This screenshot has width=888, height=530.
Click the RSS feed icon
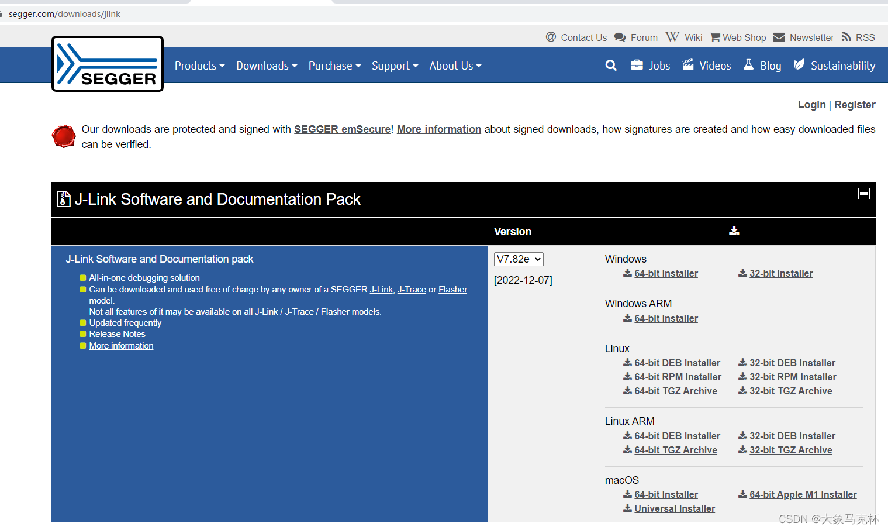click(846, 37)
